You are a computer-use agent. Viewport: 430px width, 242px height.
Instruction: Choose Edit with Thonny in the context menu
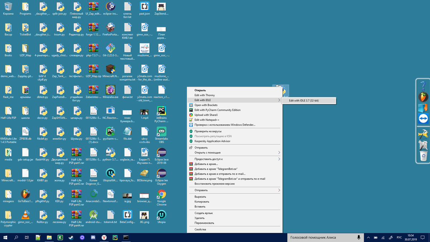(235, 95)
